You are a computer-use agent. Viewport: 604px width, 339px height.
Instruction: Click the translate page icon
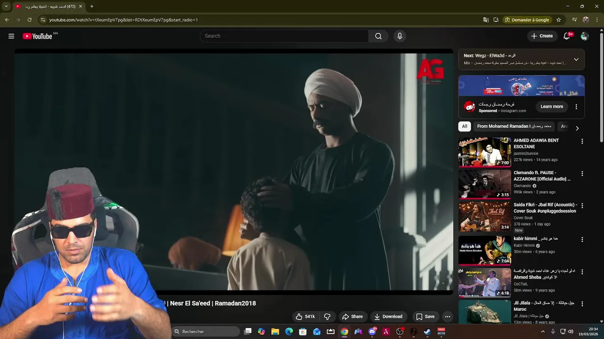click(x=486, y=20)
